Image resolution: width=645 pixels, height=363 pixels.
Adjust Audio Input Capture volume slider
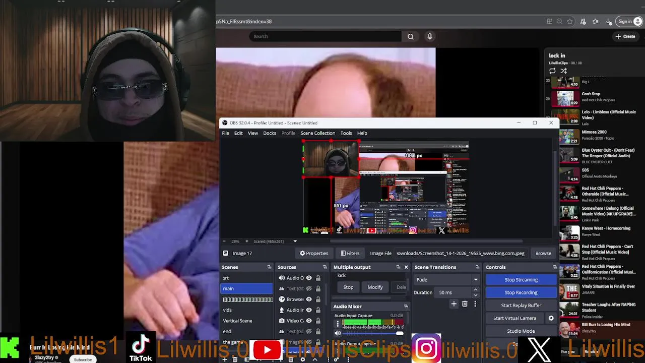(x=373, y=333)
